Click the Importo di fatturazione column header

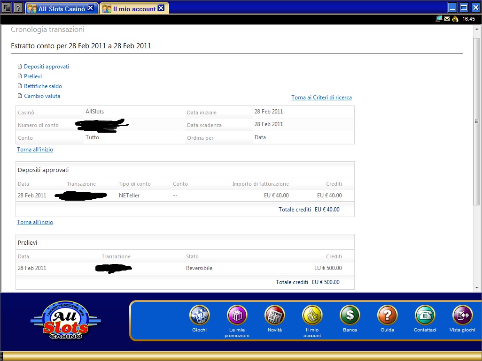click(260, 184)
